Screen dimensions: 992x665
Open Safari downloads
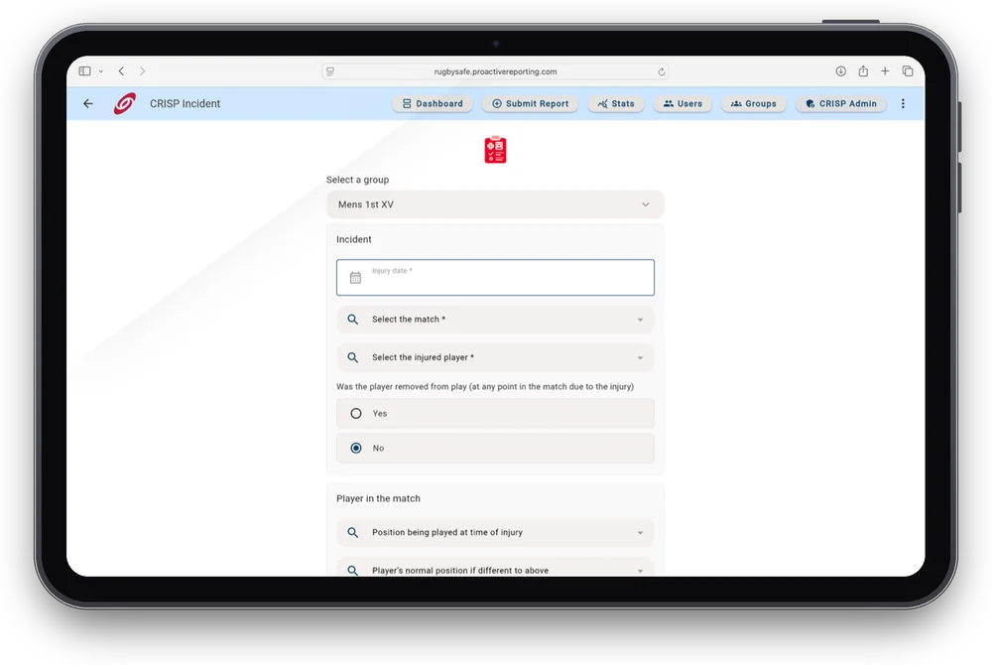pyautogui.click(x=841, y=70)
